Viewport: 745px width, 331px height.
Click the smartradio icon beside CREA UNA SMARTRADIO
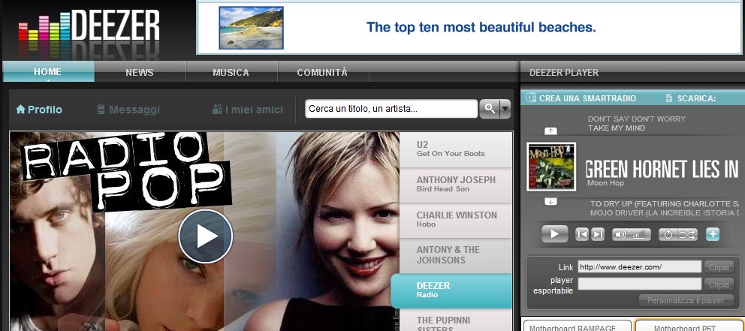coord(531,98)
